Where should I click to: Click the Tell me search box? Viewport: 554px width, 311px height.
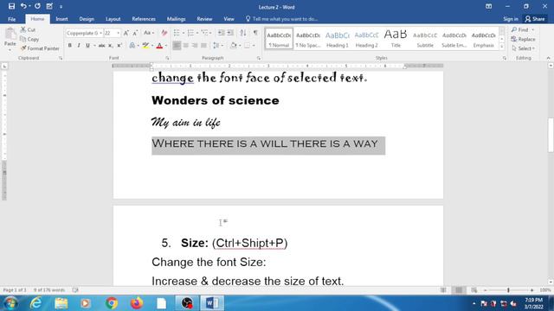(281, 19)
